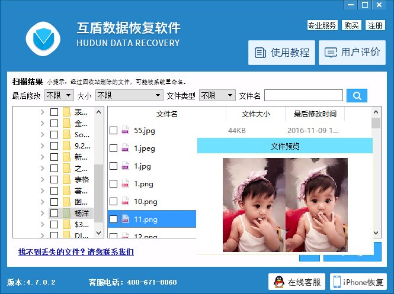394x294 pixels.
Task: Click 1.png file icon
Action: (126, 184)
